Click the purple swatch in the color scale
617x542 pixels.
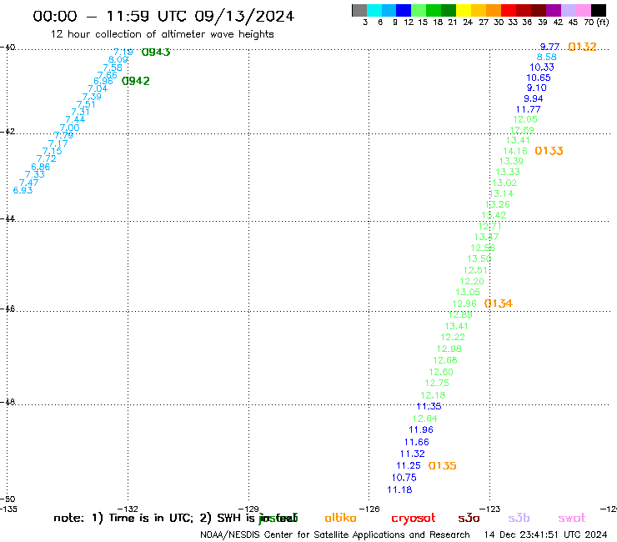point(554,10)
